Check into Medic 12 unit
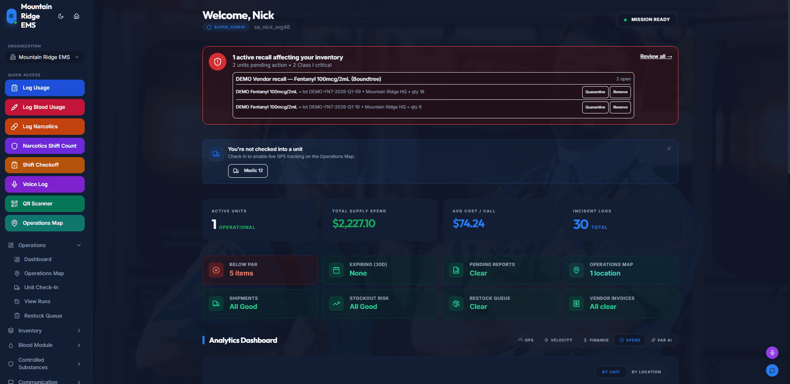Image resolution: width=790 pixels, height=384 pixels. click(x=248, y=171)
